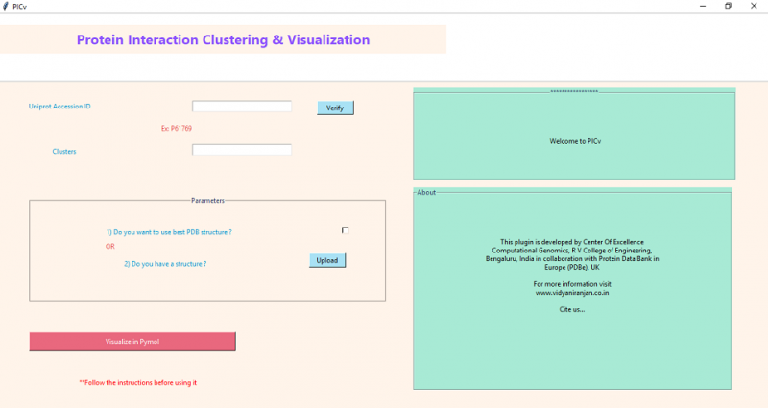
Task: Click the Clusters label
Action: (64, 152)
